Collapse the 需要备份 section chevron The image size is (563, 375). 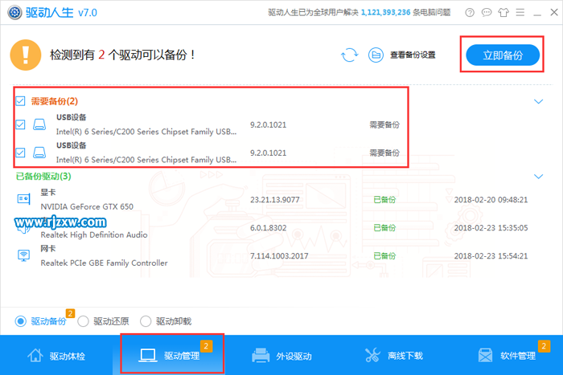point(538,101)
